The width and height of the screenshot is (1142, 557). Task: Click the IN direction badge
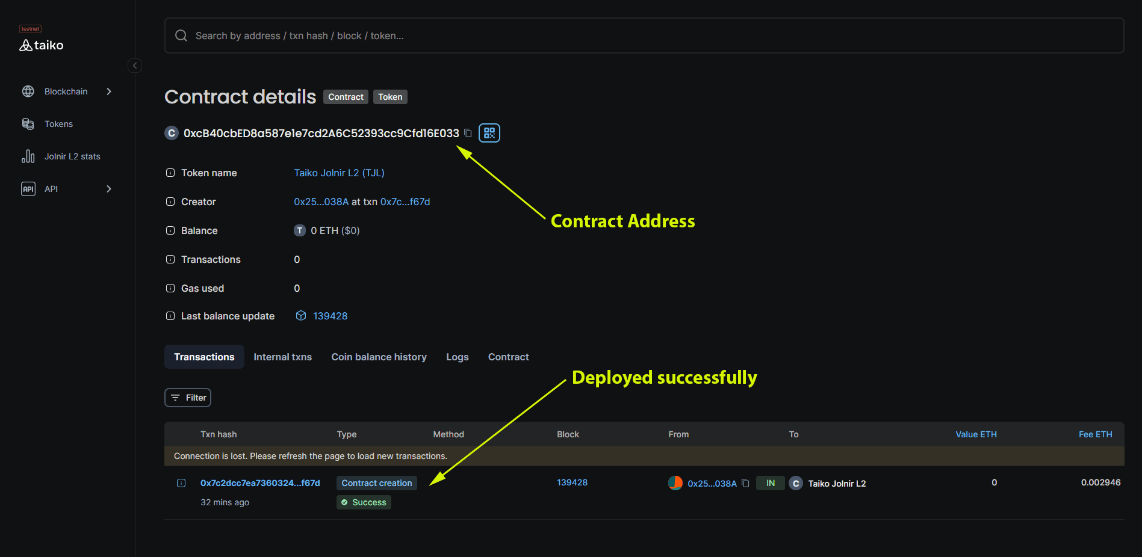(771, 483)
